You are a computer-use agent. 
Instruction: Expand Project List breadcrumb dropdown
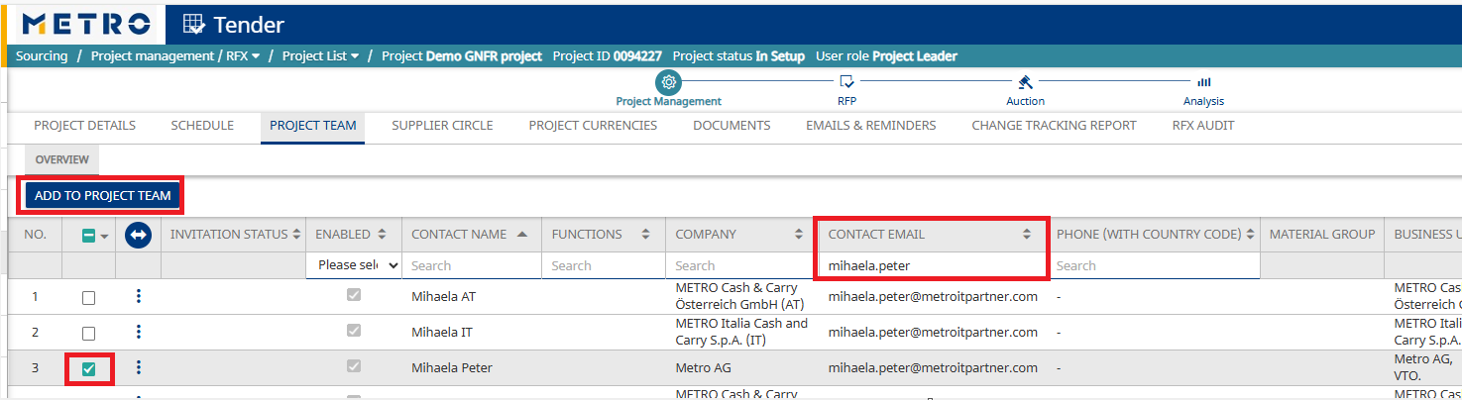(x=355, y=56)
